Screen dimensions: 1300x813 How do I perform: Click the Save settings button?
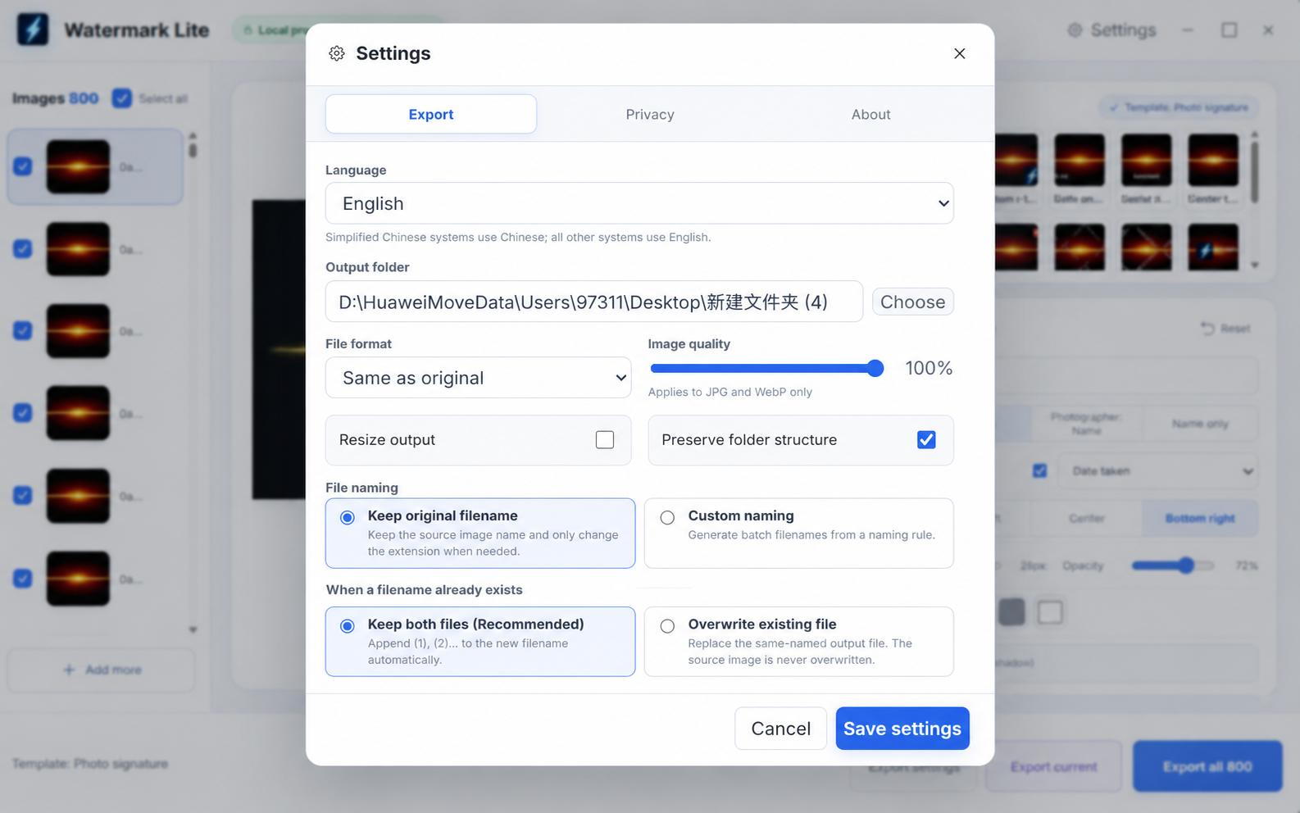(x=902, y=729)
